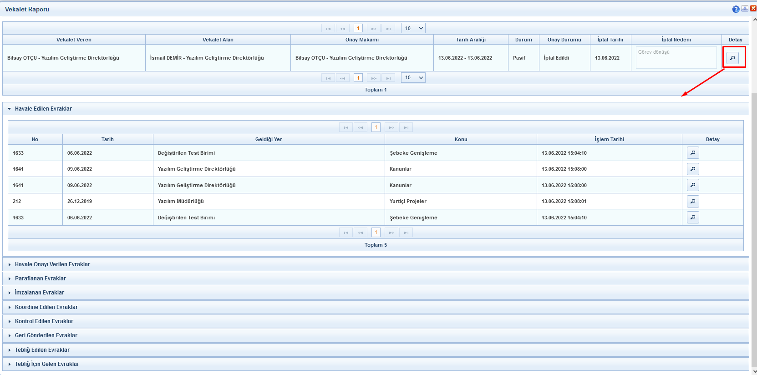Click the İptal Nedeni text field

coord(676,58)
